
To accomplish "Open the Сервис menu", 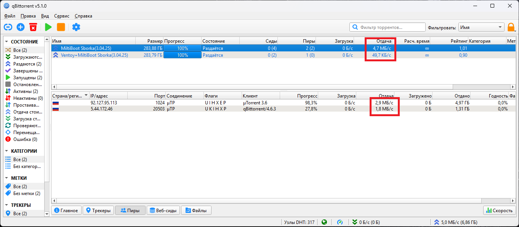I will point(62,16).
